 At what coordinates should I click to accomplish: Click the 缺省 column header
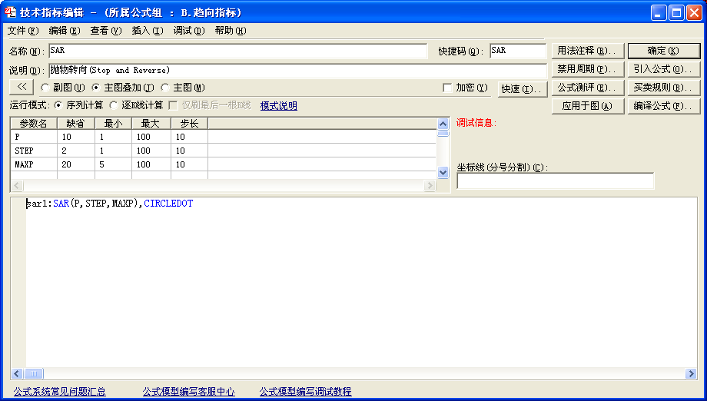point(76,124)
